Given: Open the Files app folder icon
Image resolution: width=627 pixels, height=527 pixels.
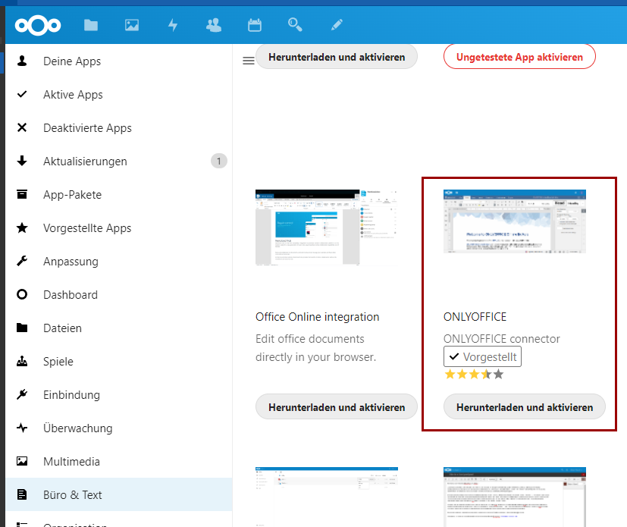Looking at the screenshot, I should [91, 25].
